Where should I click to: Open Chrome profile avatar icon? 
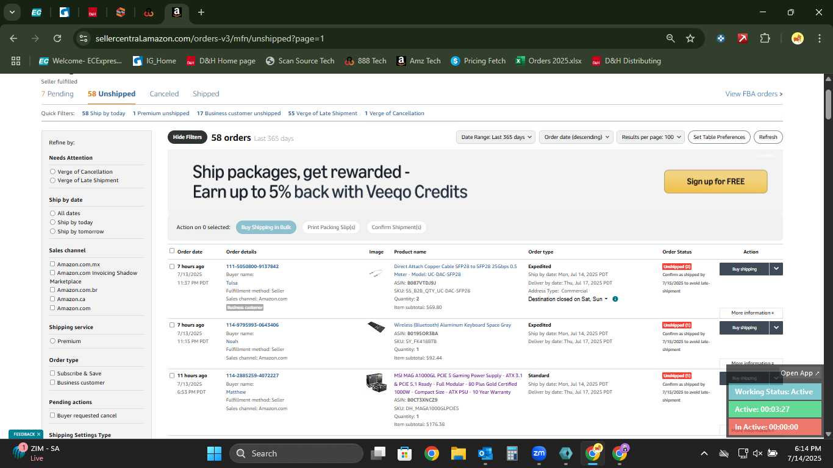(x=797, y=38)
